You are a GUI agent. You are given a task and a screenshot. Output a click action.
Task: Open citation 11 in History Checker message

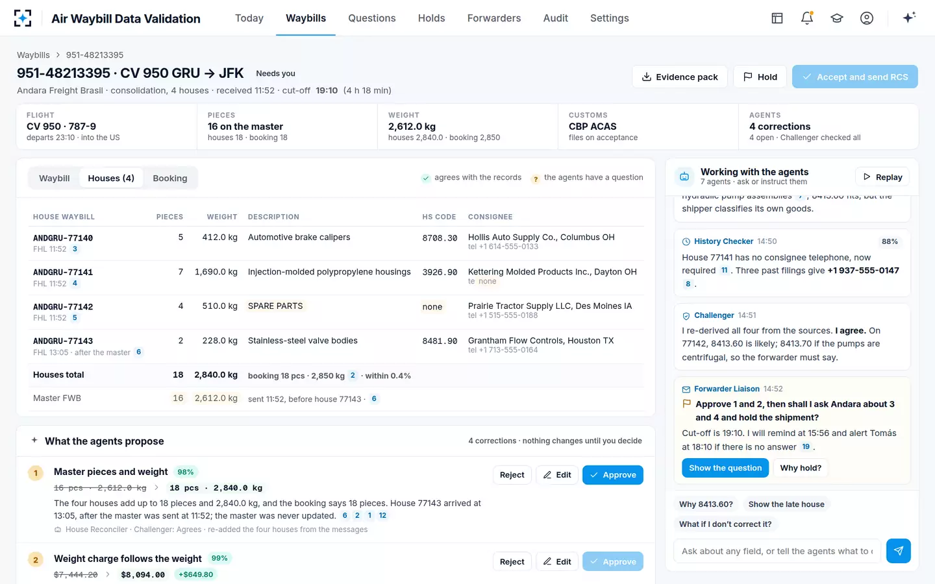pos(725,271)
